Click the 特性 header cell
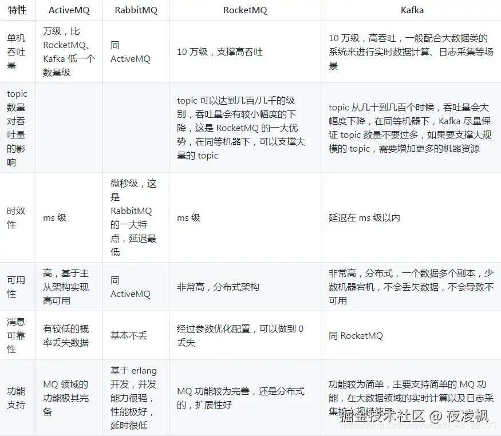The image size is (501, 436). tap(17, 10)
